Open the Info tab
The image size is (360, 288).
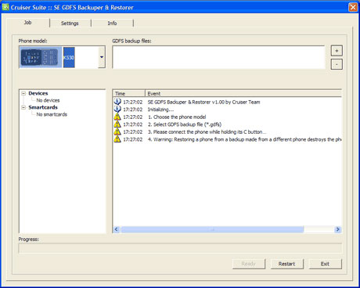pyautogui.click(x=112, y=23)
